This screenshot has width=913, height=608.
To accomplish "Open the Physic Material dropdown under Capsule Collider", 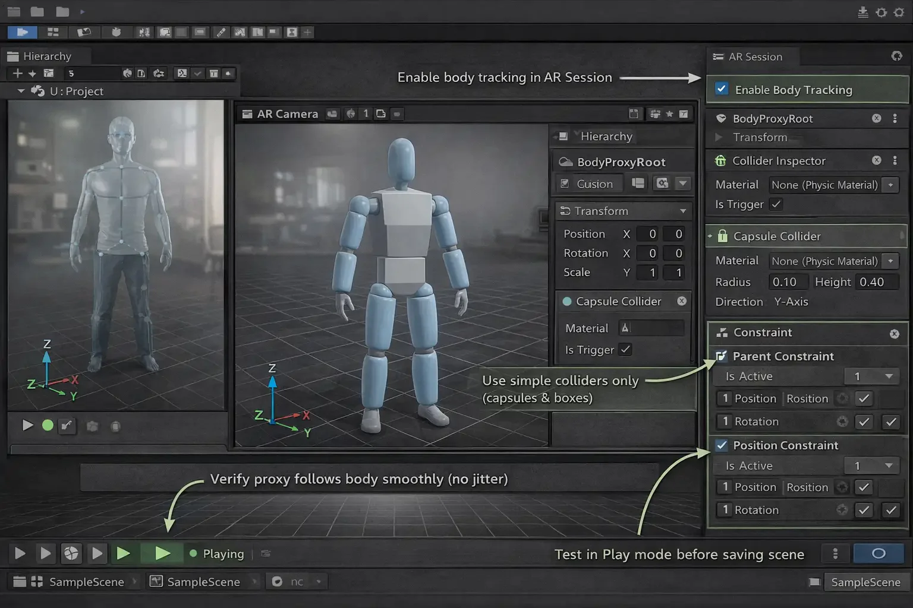I will pyautogui.click(x=890, y=261).
